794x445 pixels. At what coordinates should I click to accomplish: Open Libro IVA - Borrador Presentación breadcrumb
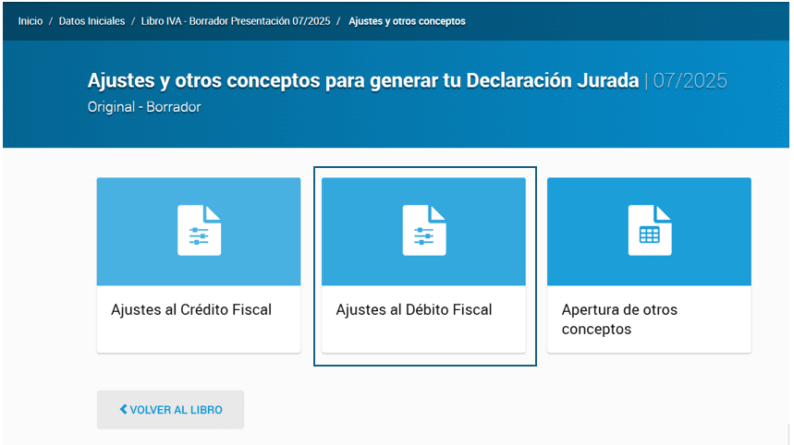click(x=235, y=21)
